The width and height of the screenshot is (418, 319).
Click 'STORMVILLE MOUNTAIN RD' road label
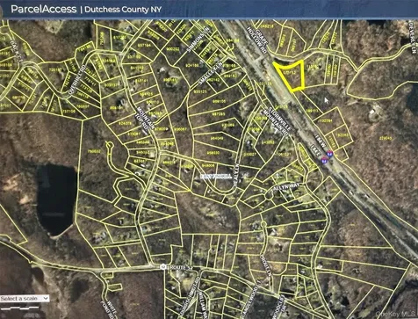coord(276,121)
